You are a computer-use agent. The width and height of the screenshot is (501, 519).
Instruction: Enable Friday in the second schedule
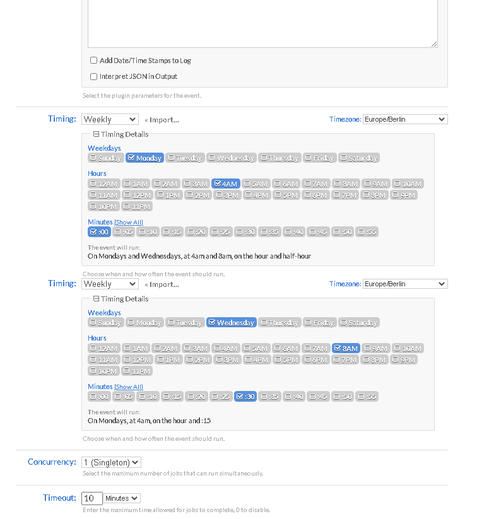tap(319, 322)
